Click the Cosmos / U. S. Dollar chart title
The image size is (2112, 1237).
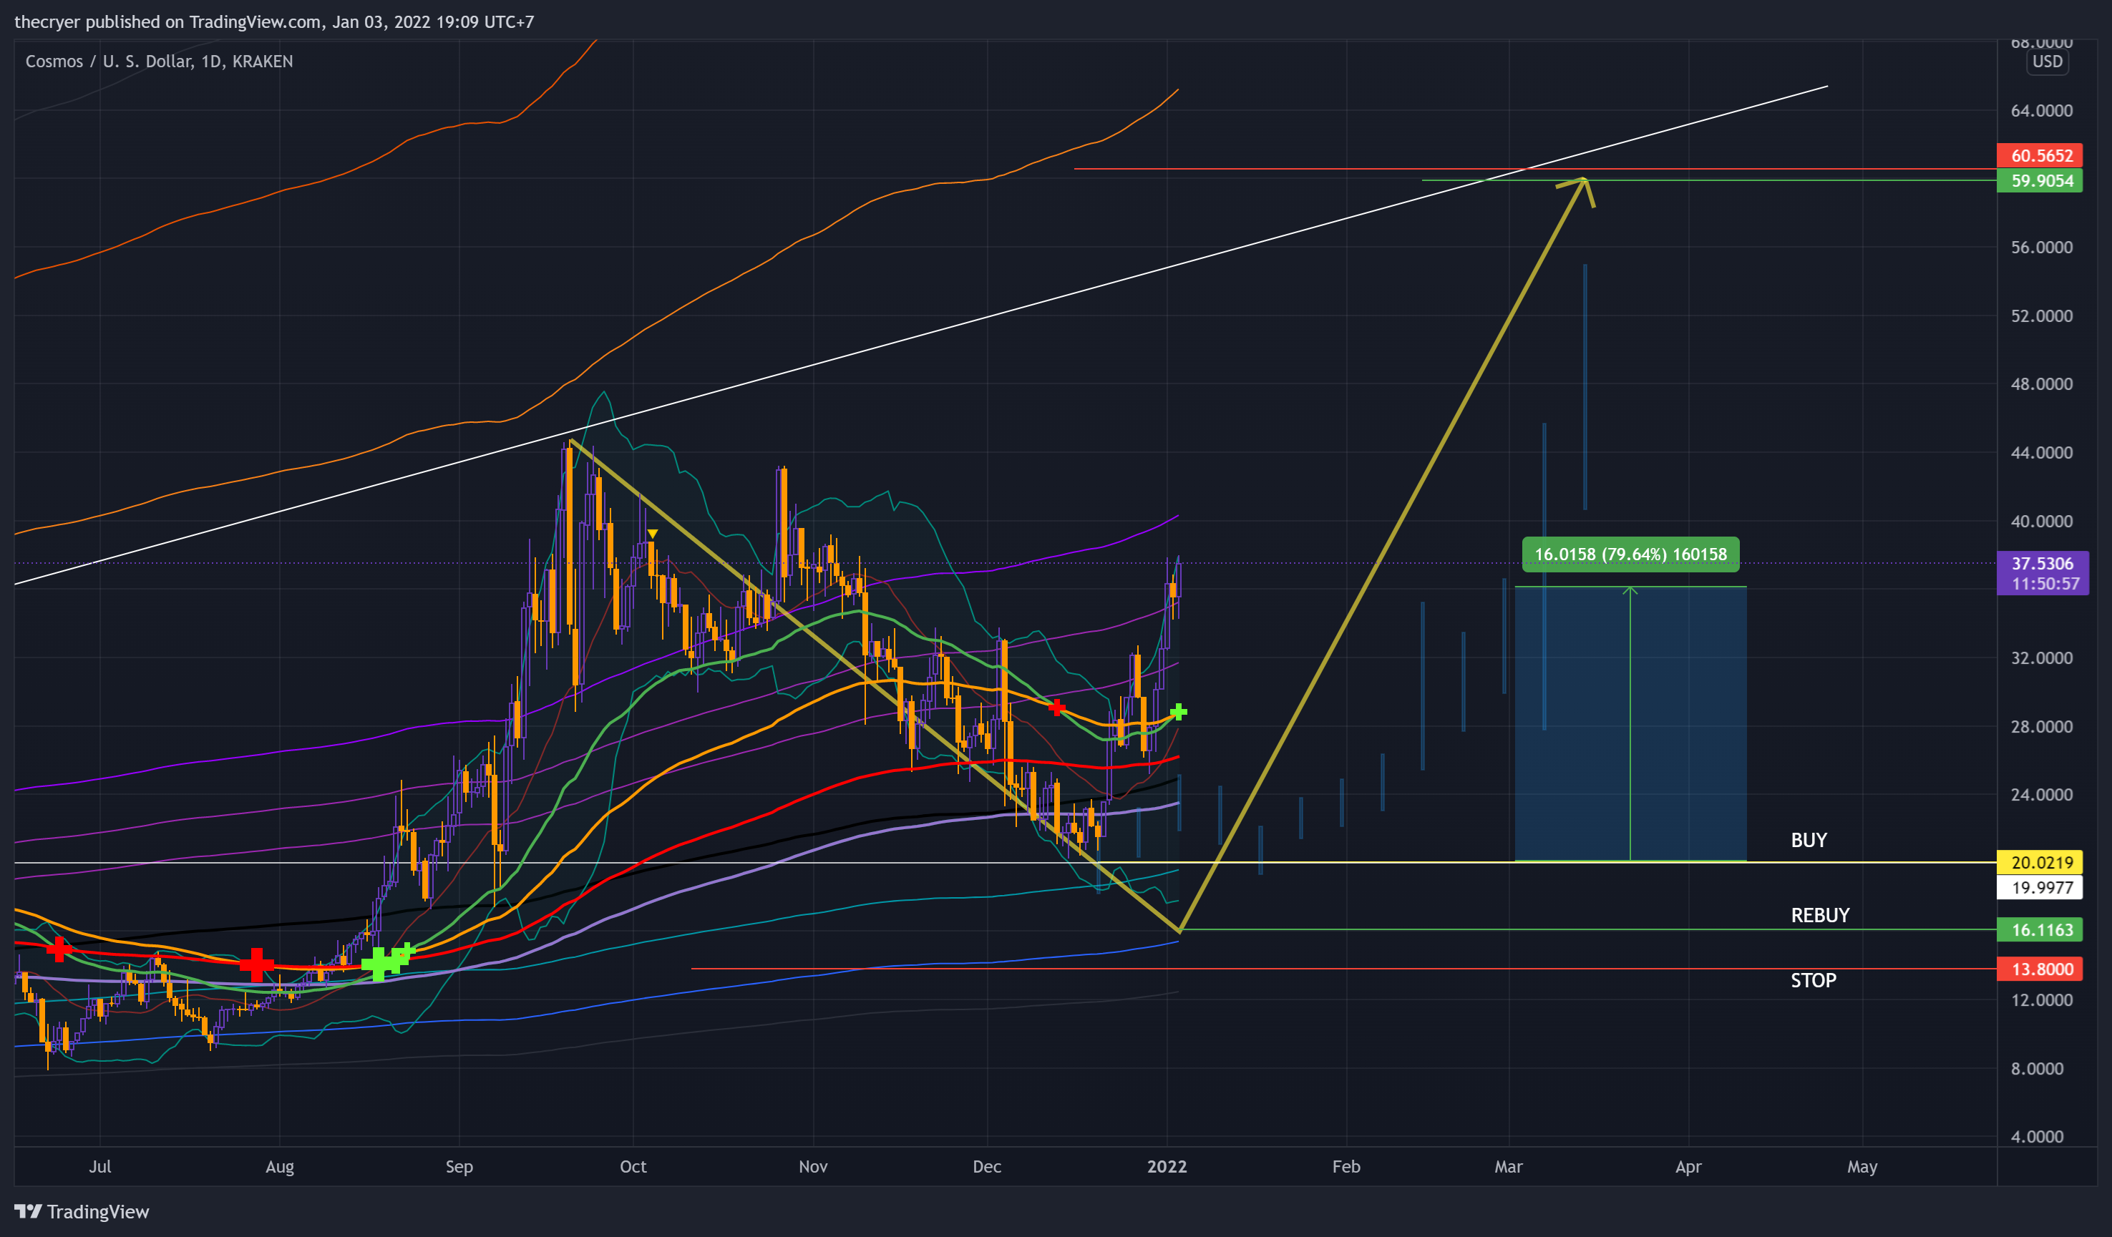pyautogui.click(x=159, y=62)
